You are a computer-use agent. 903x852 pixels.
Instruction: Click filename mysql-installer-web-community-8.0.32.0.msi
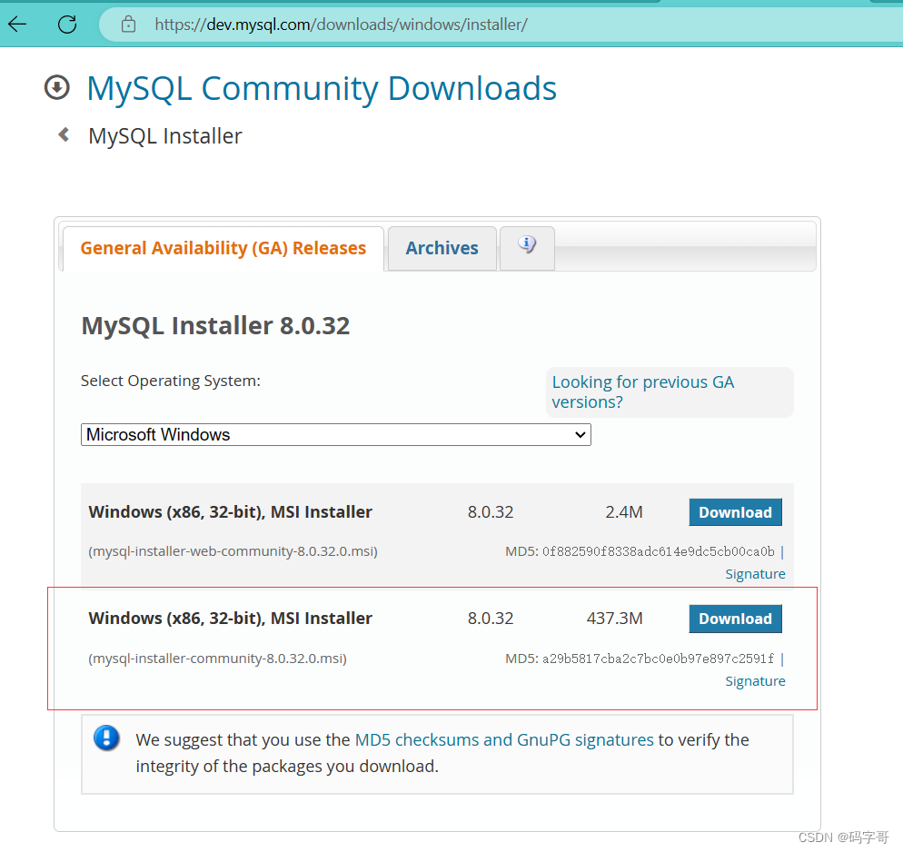tap(233, 551)
